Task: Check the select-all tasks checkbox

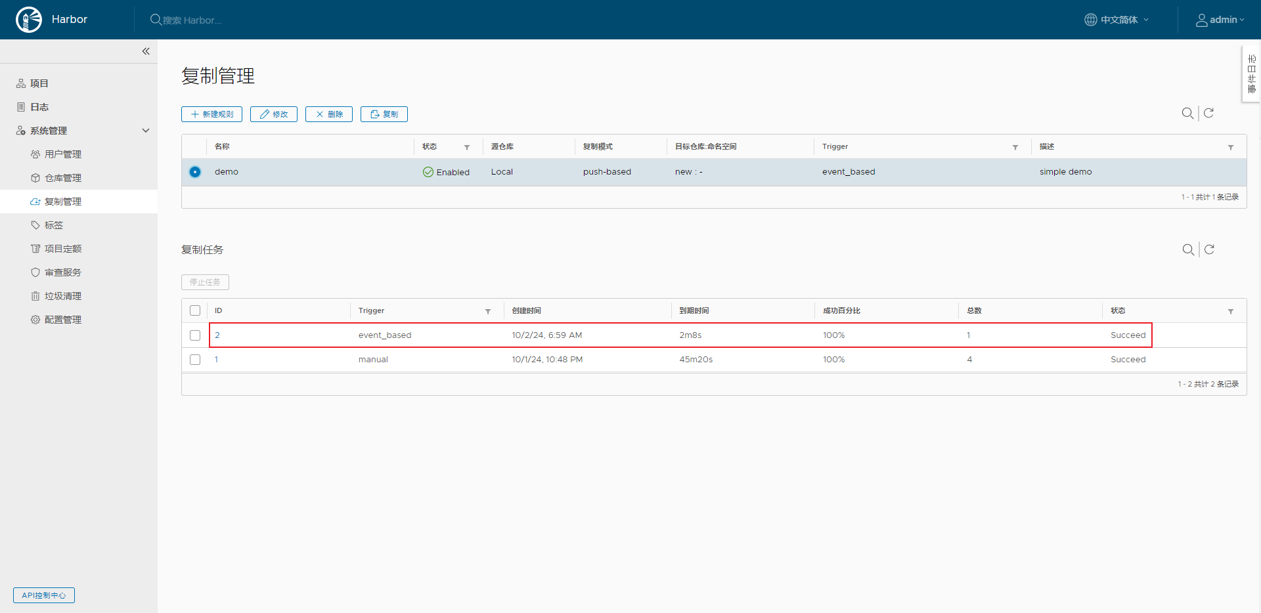Action: click(x=195, y=310)
